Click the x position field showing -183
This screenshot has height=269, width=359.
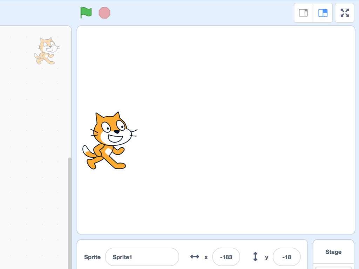(226, 257)
